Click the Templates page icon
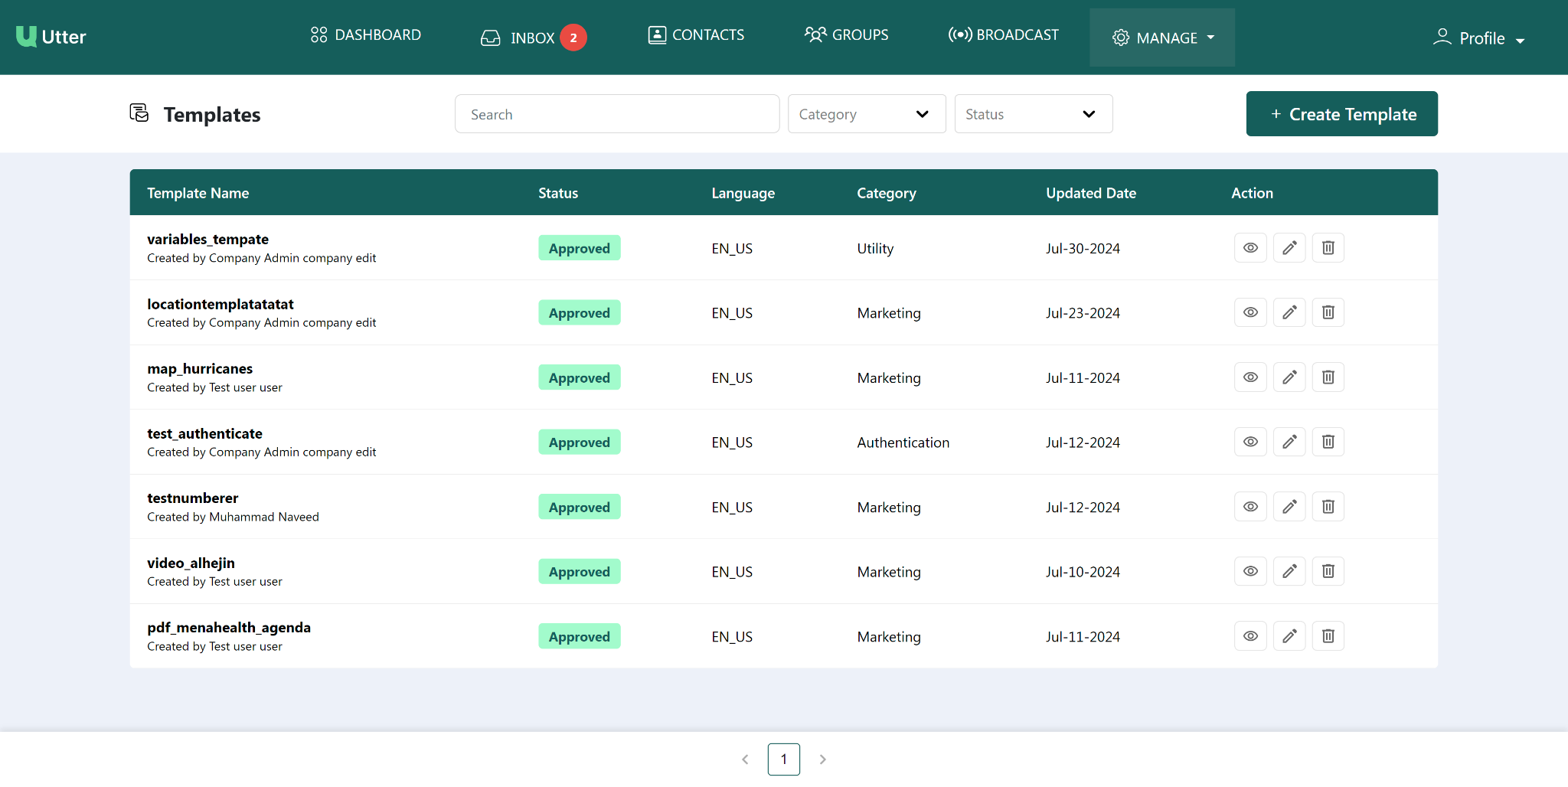Image resolution: width=1568 pixels, height=787 pixels. click(x=139, y=113)
